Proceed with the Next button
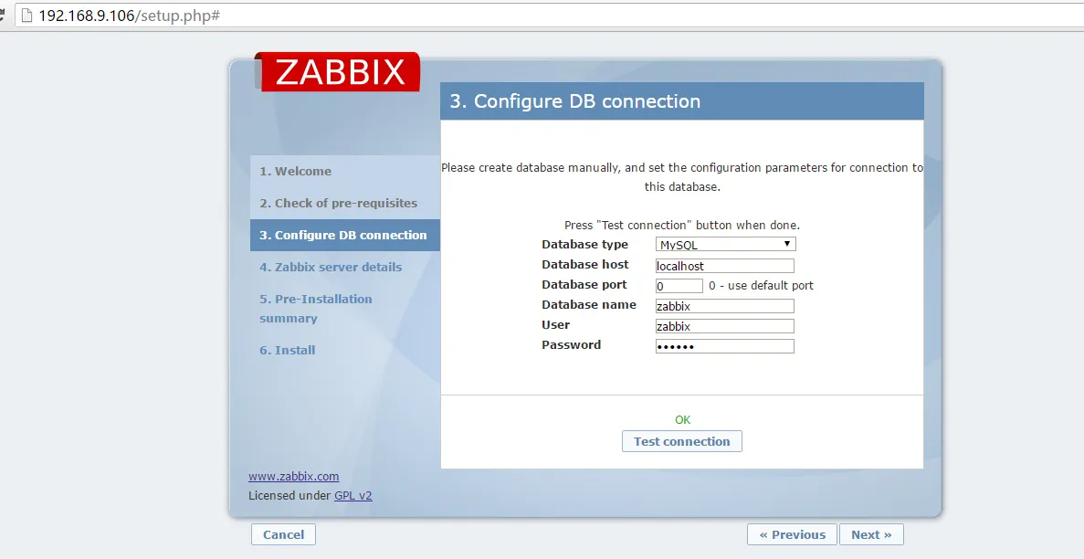1084x559 pixels. point(871,534)
